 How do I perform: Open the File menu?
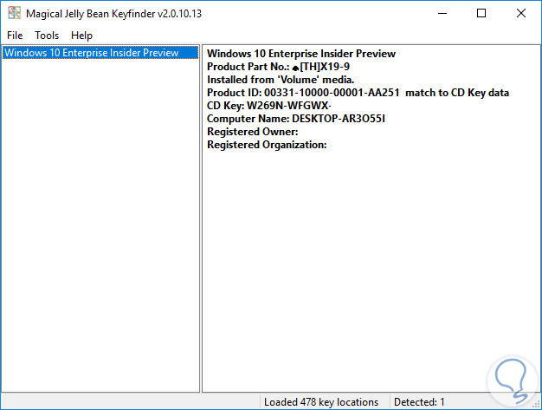pyautogui.click(x=15, y=36)
